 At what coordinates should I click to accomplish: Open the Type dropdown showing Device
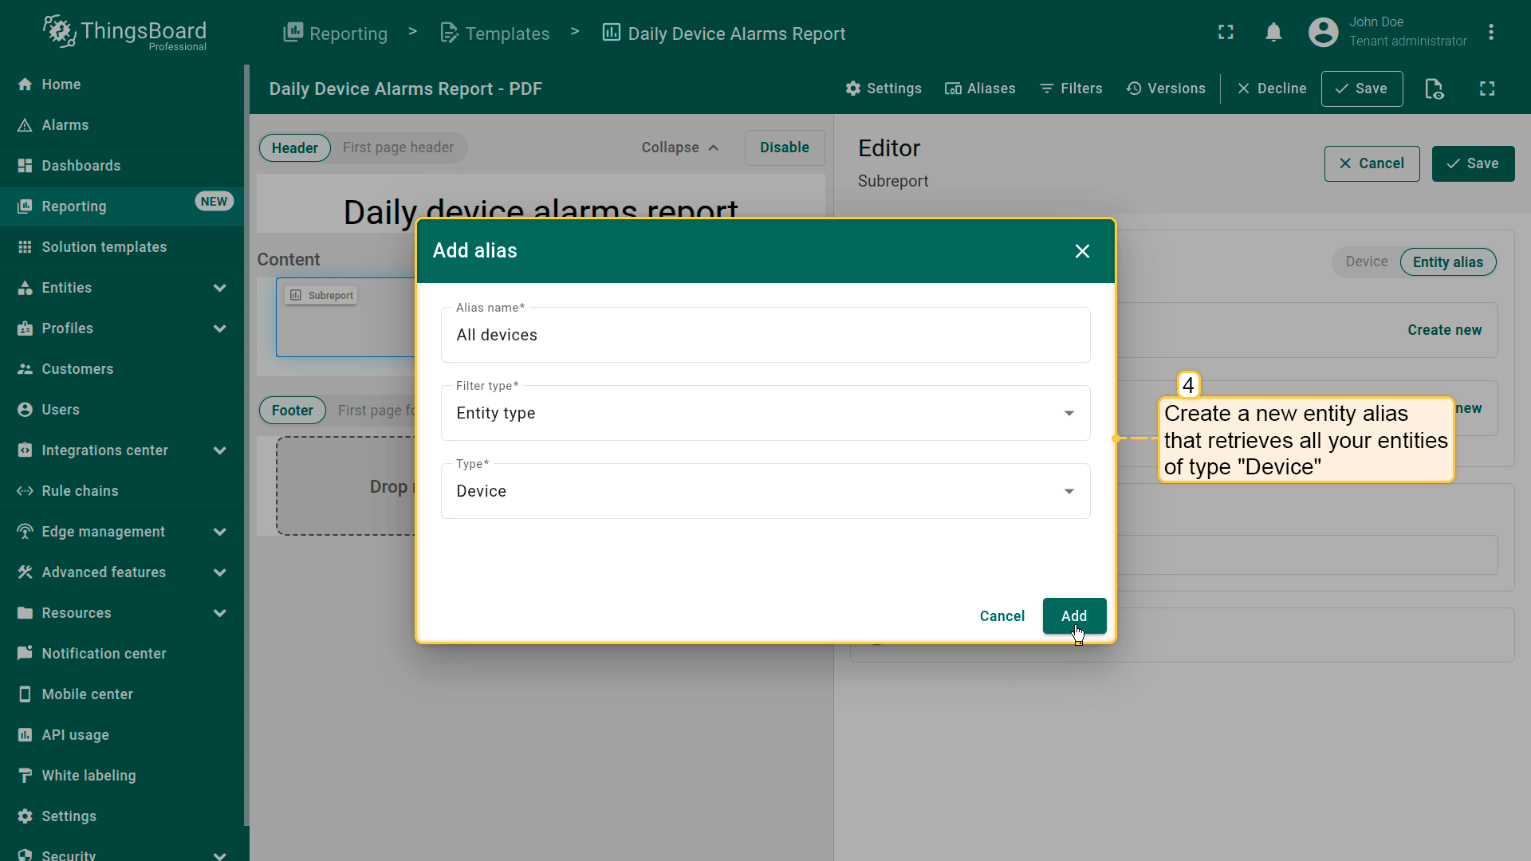click(x=765, y=491)
